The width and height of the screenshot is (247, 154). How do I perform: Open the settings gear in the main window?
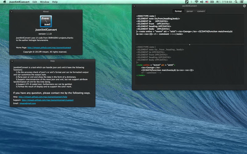click(245, 6)
